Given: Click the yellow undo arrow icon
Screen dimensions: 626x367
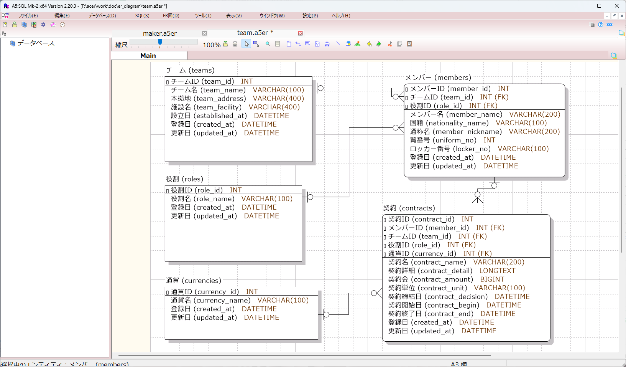Looking at the screenshot, I should pyautogui.click(x=369, y=44).
